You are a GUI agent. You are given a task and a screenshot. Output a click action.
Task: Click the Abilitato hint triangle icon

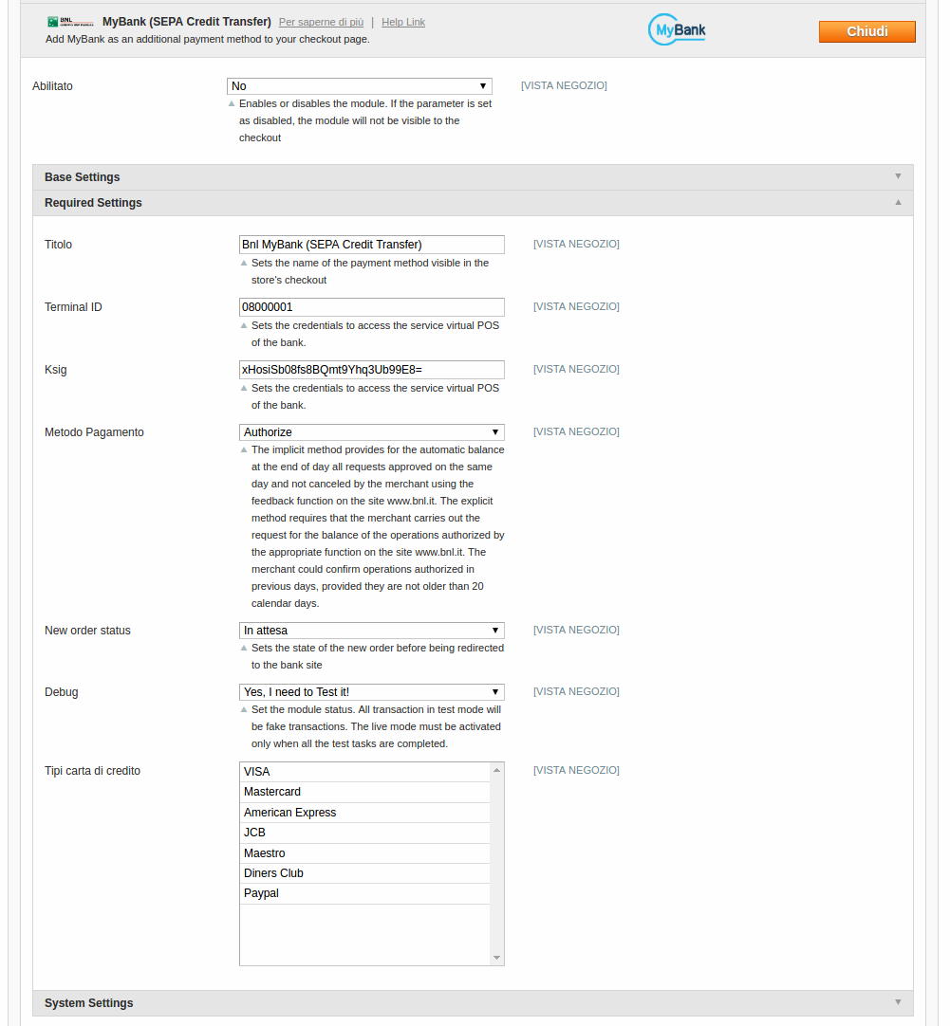[232, 103]
